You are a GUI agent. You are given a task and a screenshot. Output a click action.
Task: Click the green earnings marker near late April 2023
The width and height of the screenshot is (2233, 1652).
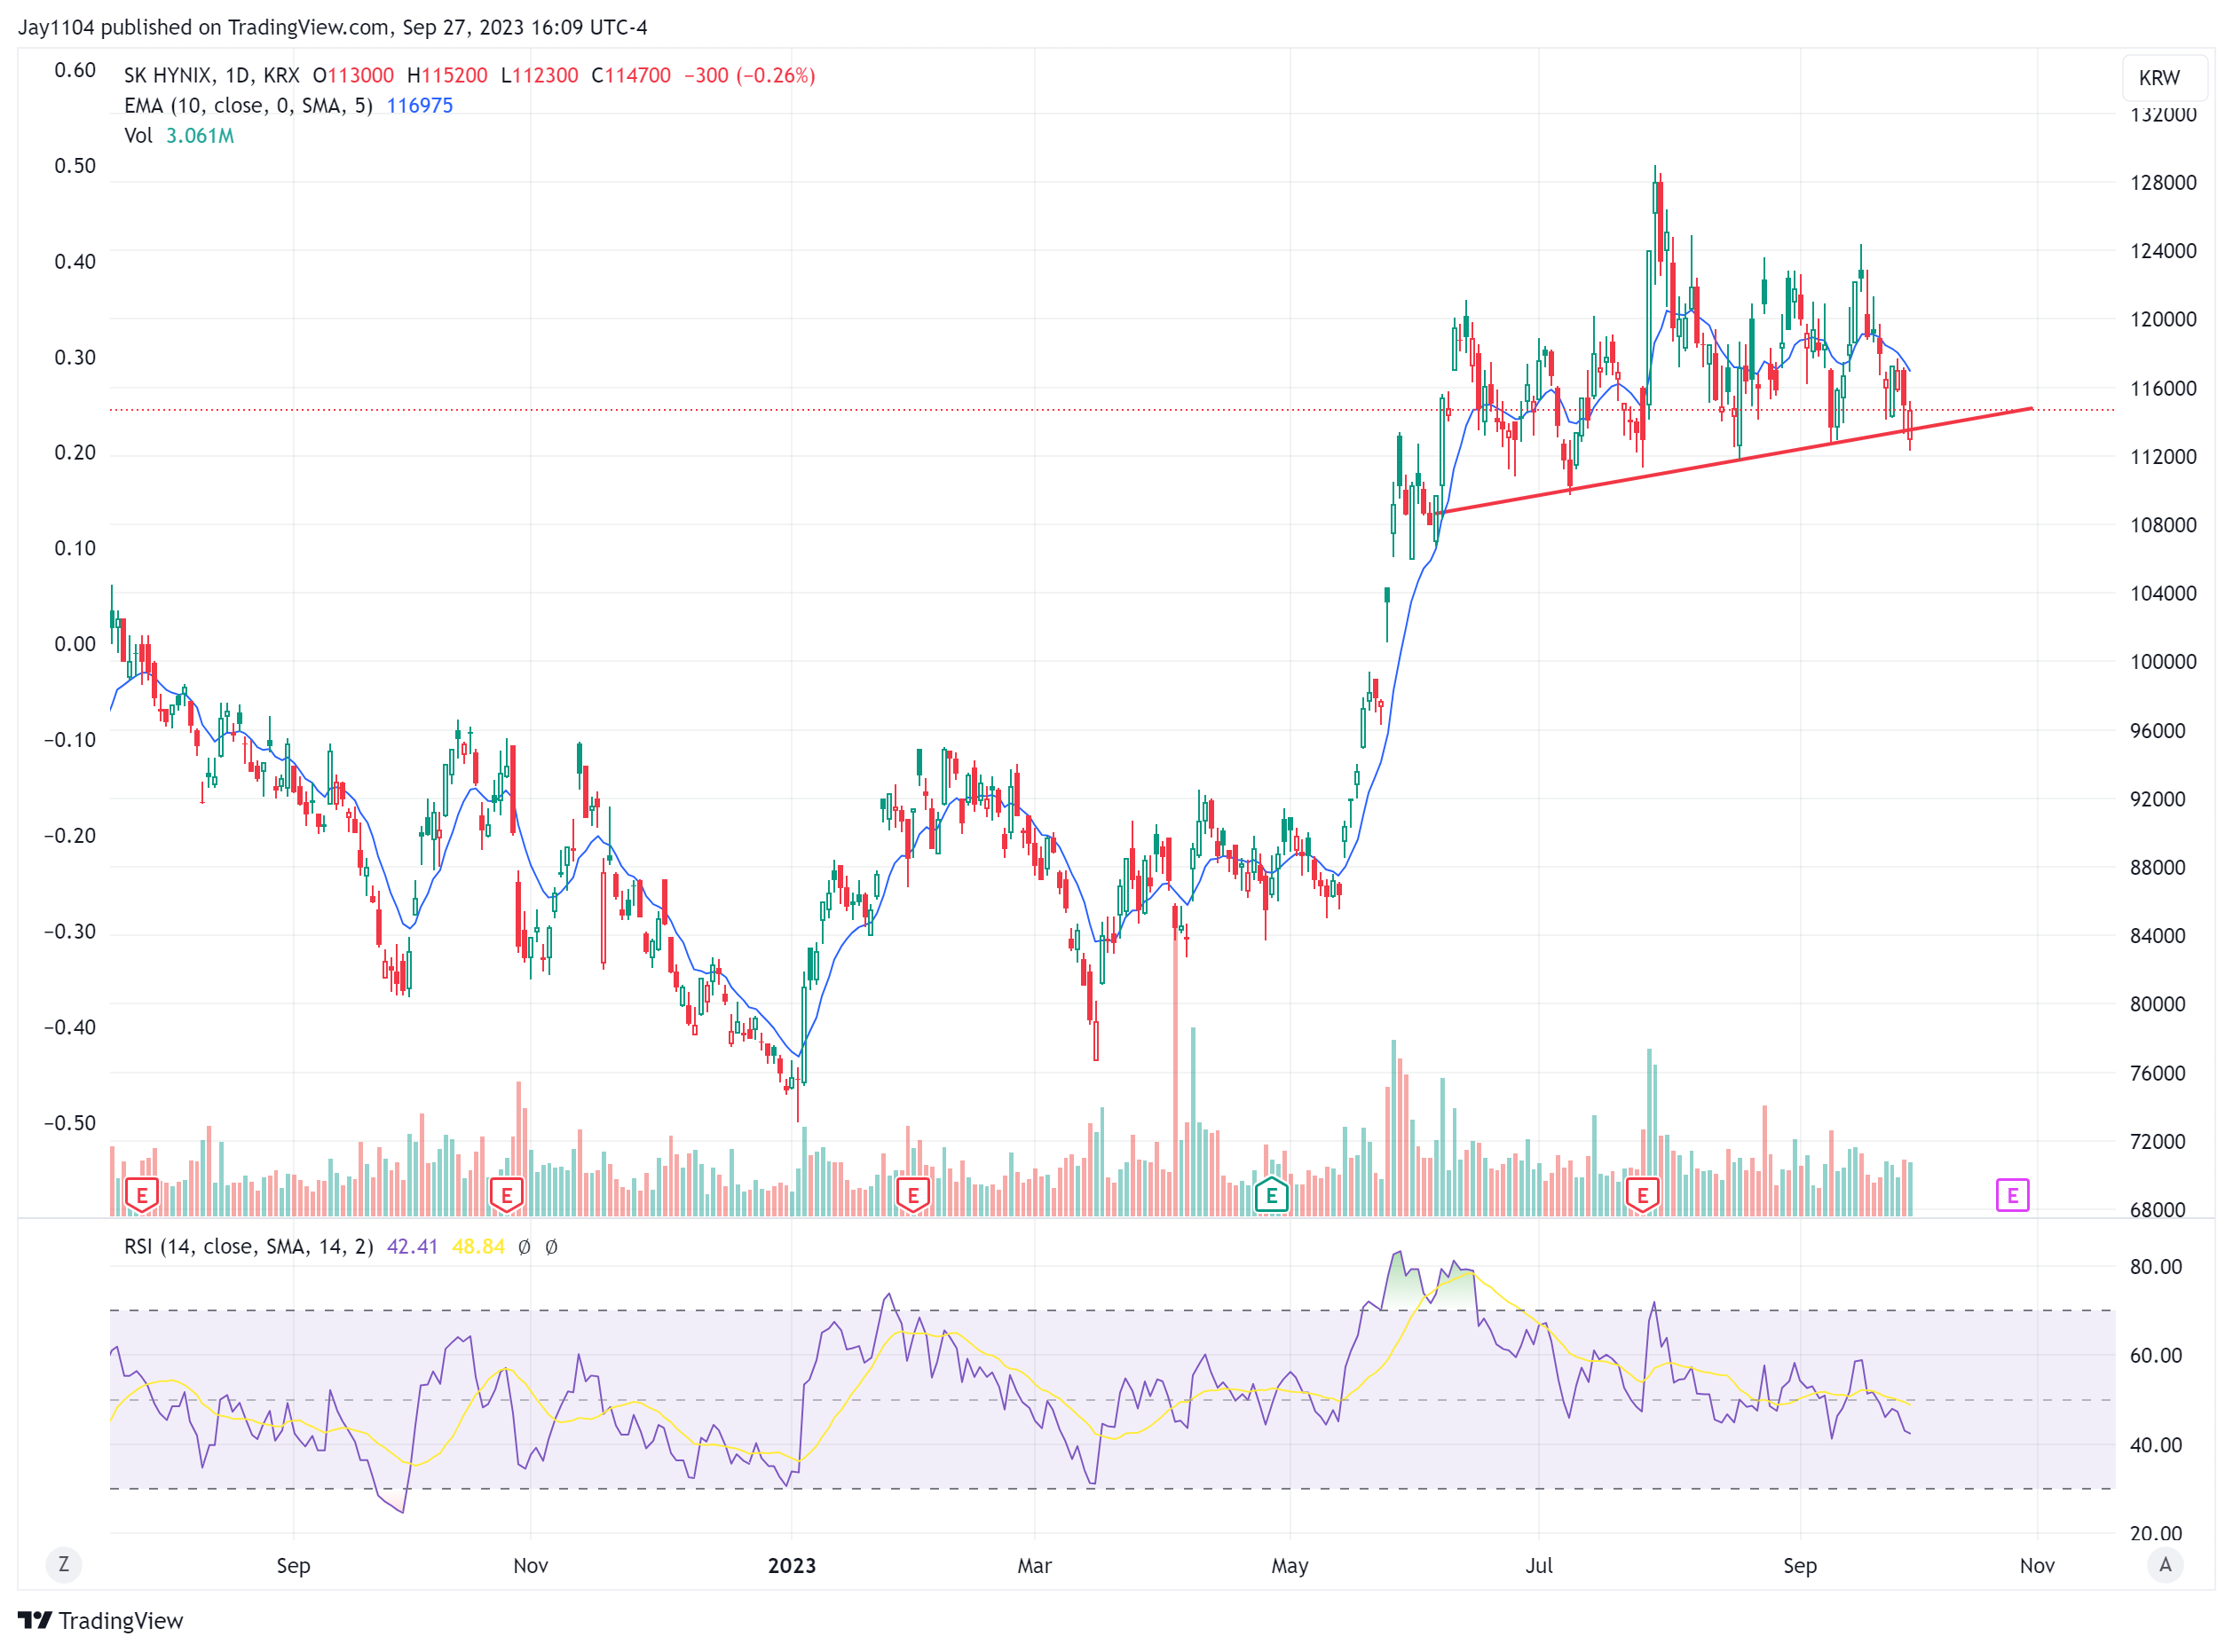[1272, 1195]
